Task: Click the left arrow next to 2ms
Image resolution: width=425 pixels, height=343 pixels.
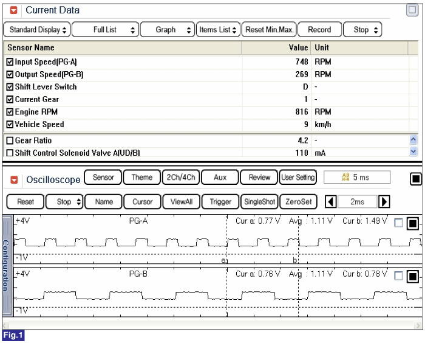Action: [331, 202]
